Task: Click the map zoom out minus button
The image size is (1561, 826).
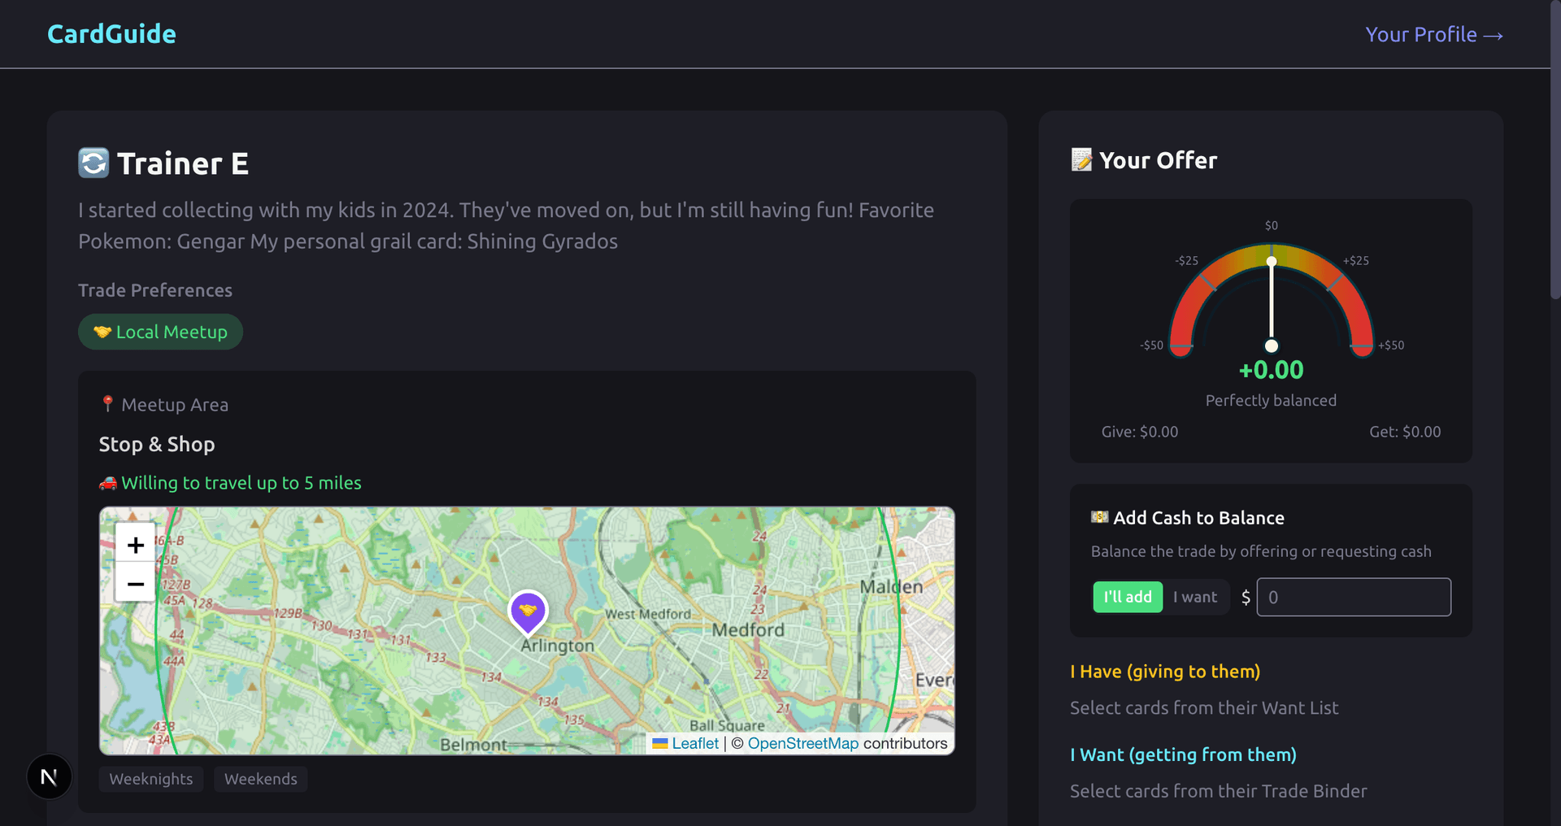Action: (x=136, y=583)
